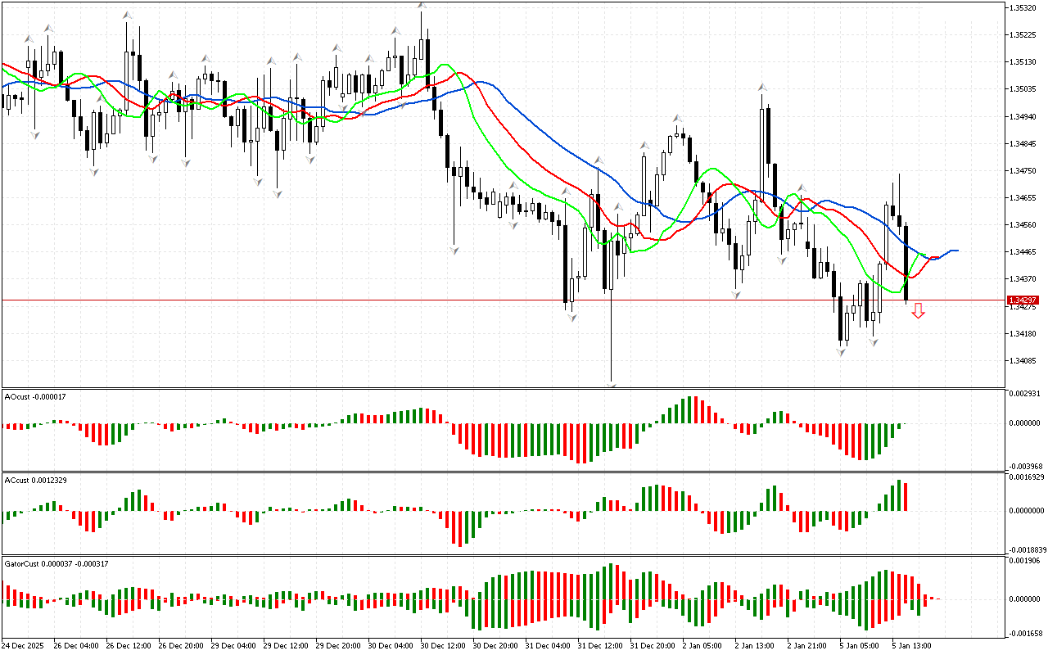Click the red down arrow signal icon
Viewport: 1048px width, 655px height.
pyautogui.click(x=919, y=310)
